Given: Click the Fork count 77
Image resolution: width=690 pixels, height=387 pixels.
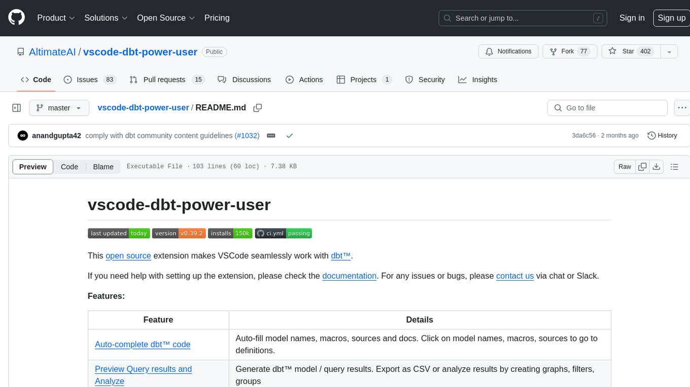Looking at the screenshot, I should pyautogui.click(x=583, y=51).
